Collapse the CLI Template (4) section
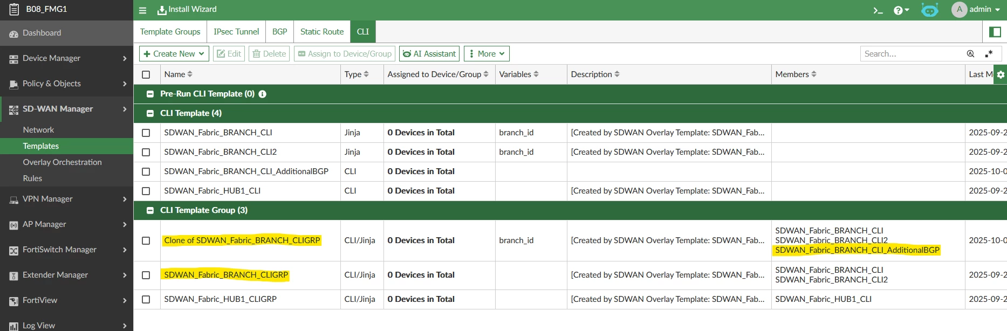 150,113
